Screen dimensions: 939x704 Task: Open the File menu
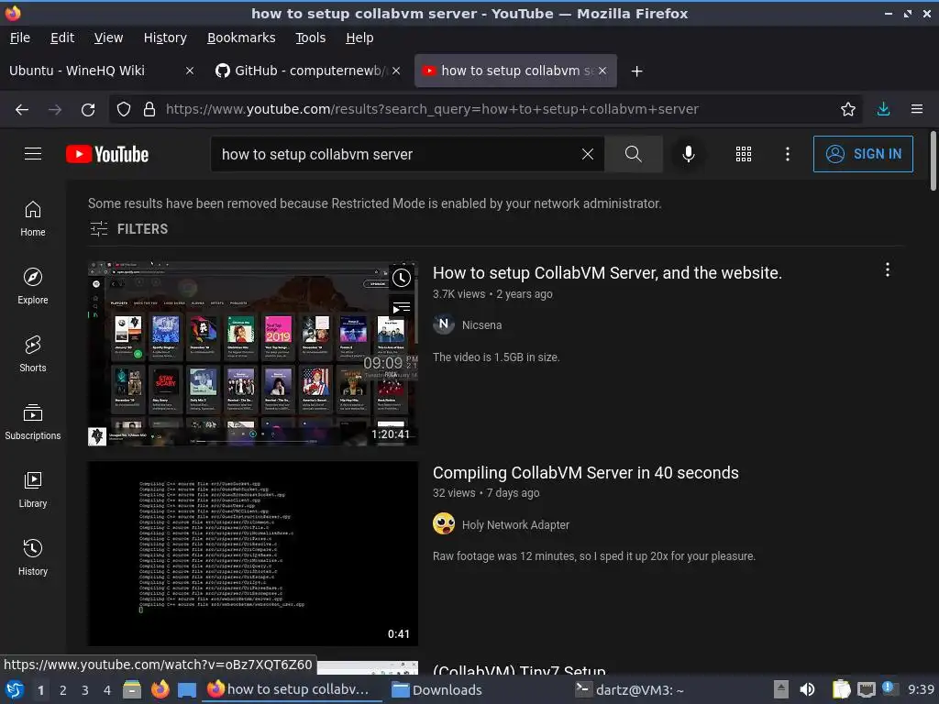tap(20, 38)
